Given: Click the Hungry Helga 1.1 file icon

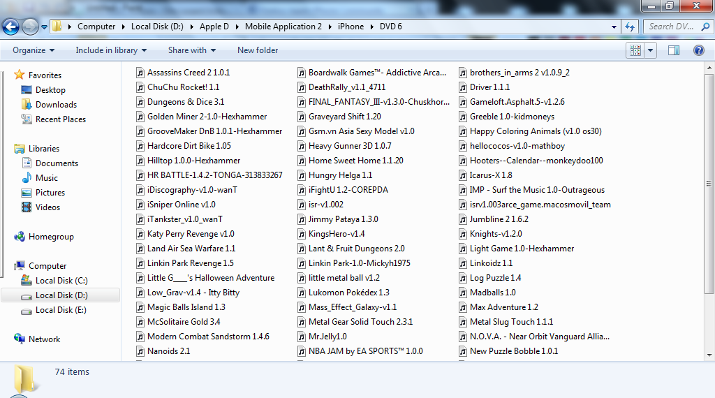Looking at the screenshot, I should click(x=302, y=175).
